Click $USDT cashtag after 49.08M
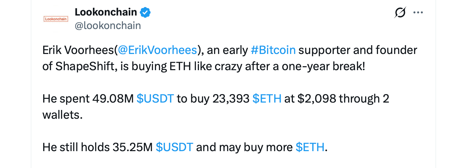Viewport: 452px width, 168px height. tap(155, 99)
